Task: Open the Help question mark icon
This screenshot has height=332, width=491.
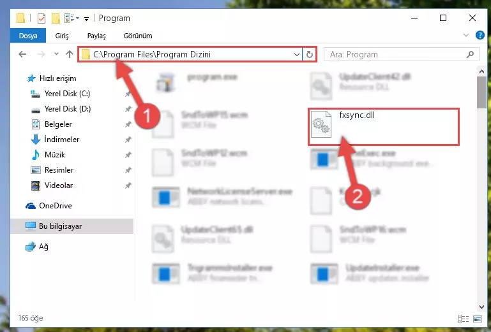Action: pos(480,35)
